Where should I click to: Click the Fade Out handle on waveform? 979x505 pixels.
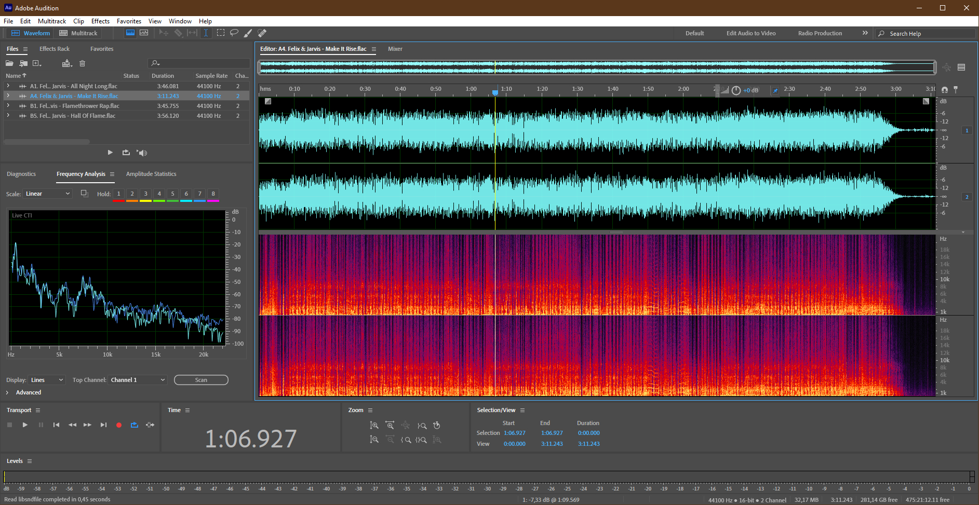pos(926,101)
